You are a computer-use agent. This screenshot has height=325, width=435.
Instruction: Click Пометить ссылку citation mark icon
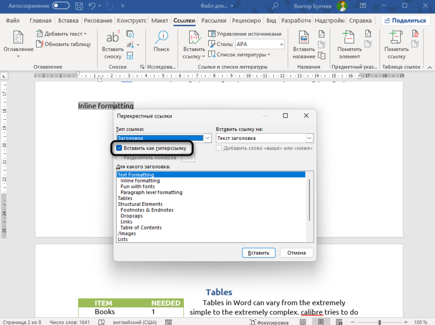point(396,37)
